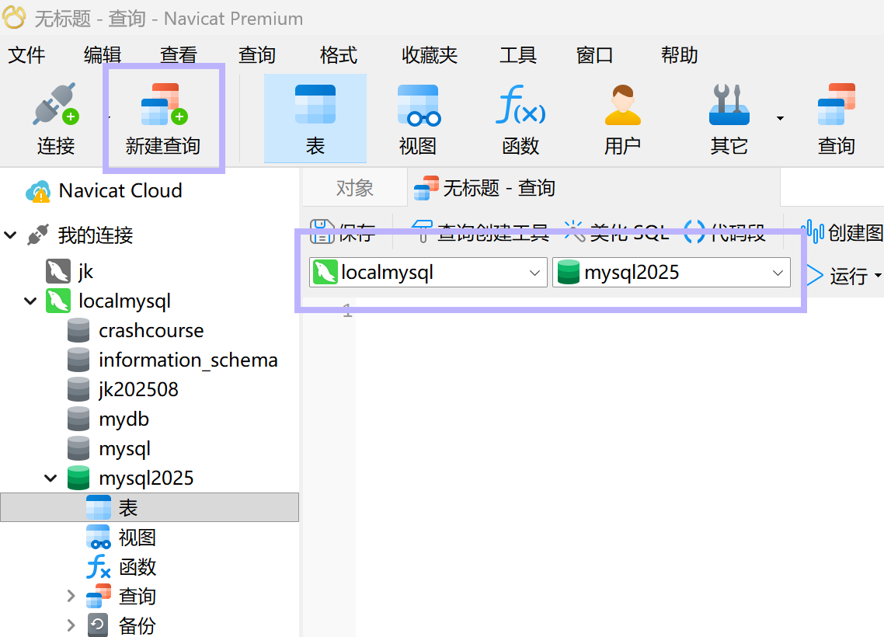884x637 pixels.
Task: Open the Format menu
Action: pyautogui.click(x=338, y=55)
